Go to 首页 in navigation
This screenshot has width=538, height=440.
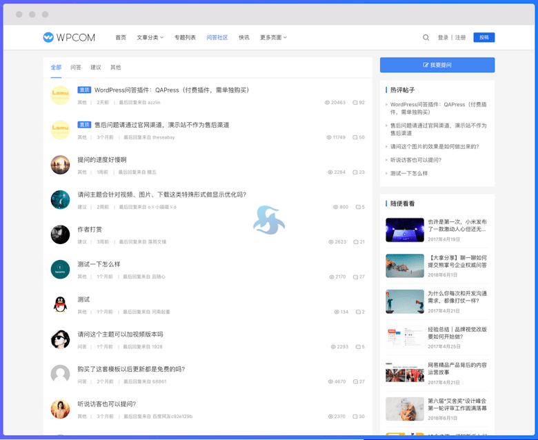121,37
